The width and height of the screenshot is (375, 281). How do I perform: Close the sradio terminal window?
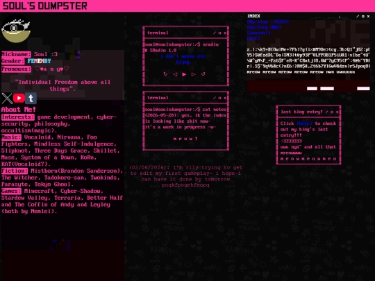225,33
